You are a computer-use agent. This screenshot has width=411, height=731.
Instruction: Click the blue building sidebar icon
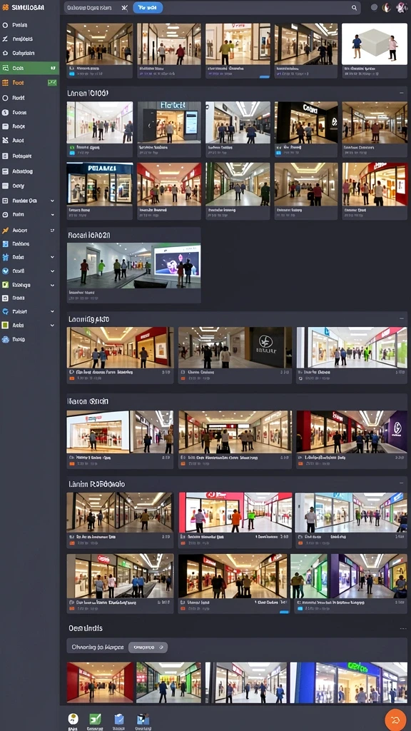(x=5, y=244)
